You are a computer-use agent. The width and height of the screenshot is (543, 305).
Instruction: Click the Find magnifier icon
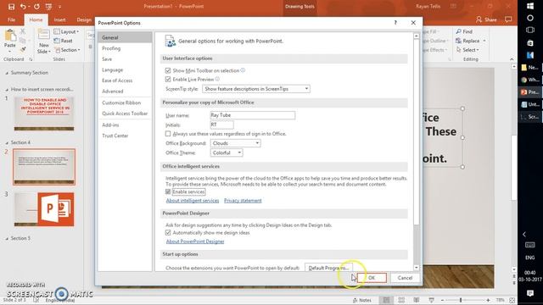(458, 31)
